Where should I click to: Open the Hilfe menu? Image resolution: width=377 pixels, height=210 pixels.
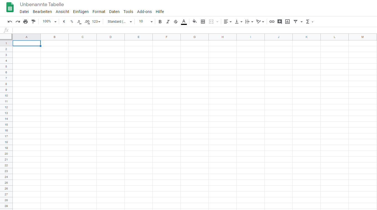click(160, 12)
